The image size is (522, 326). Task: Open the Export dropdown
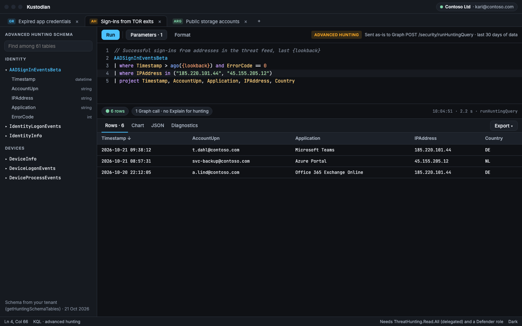(504, 126)
